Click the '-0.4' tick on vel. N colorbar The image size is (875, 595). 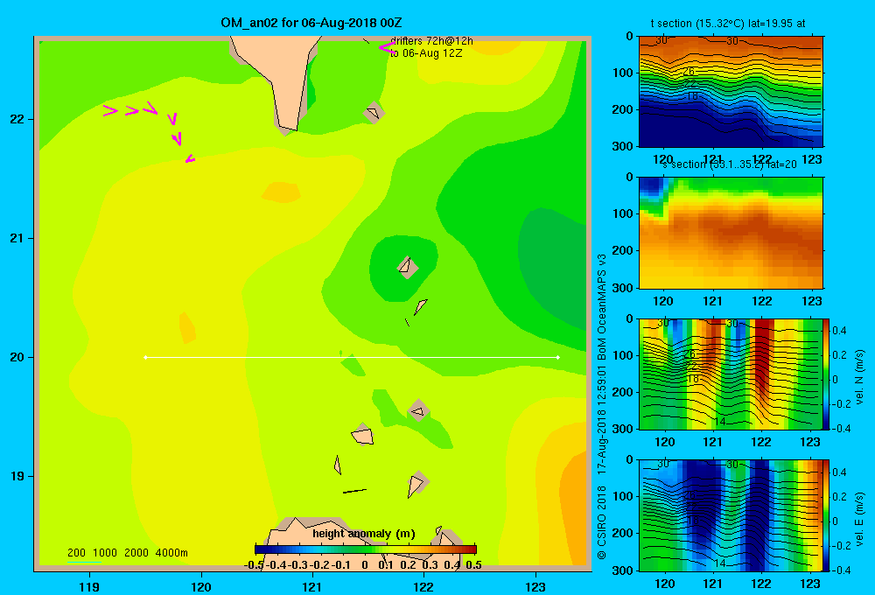click(841, 428)
